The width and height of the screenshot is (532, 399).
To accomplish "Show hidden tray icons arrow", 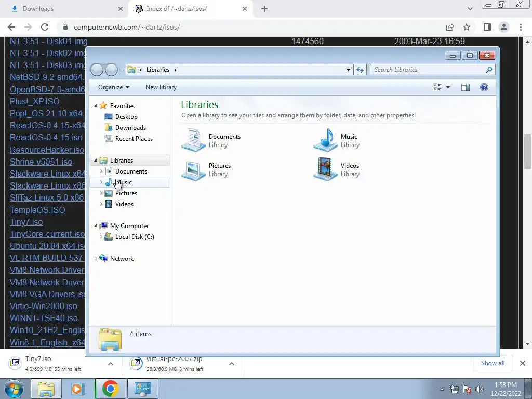I will (x=442, y=390).
